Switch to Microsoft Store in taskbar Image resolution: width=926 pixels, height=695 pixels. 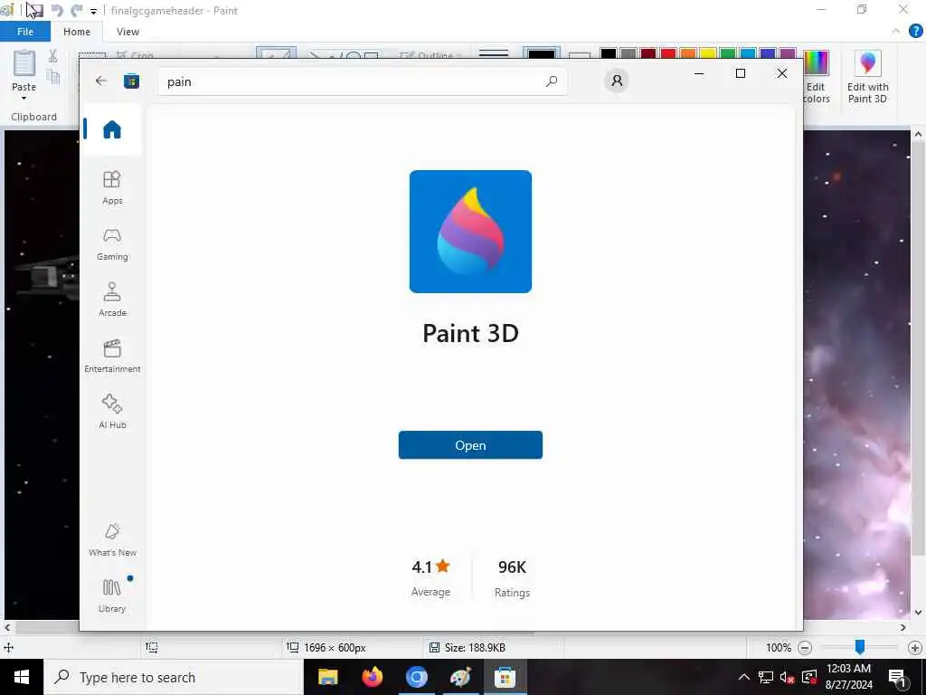(505, 677)
